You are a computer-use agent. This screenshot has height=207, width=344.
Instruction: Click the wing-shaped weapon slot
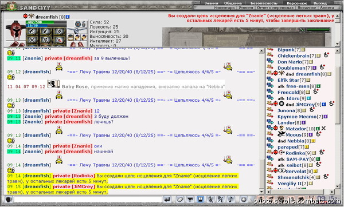[x=77, y=31]
